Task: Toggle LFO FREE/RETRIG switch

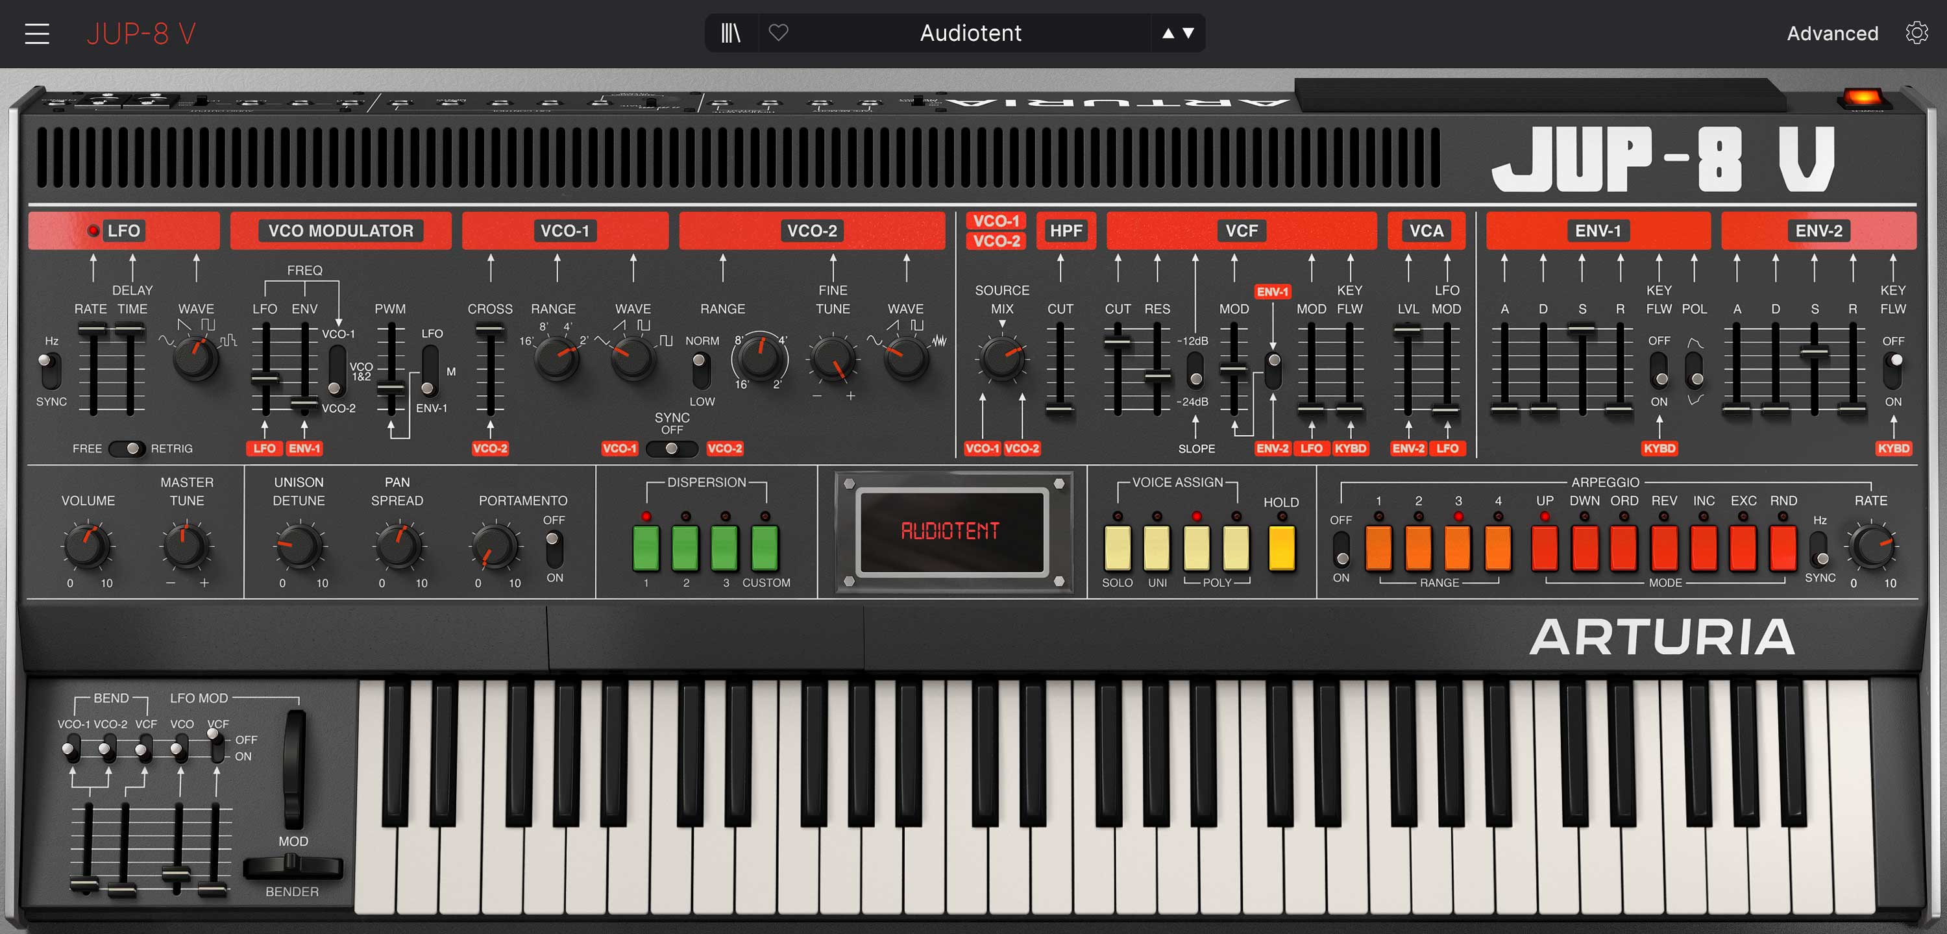Action: (x=127, y=449)
